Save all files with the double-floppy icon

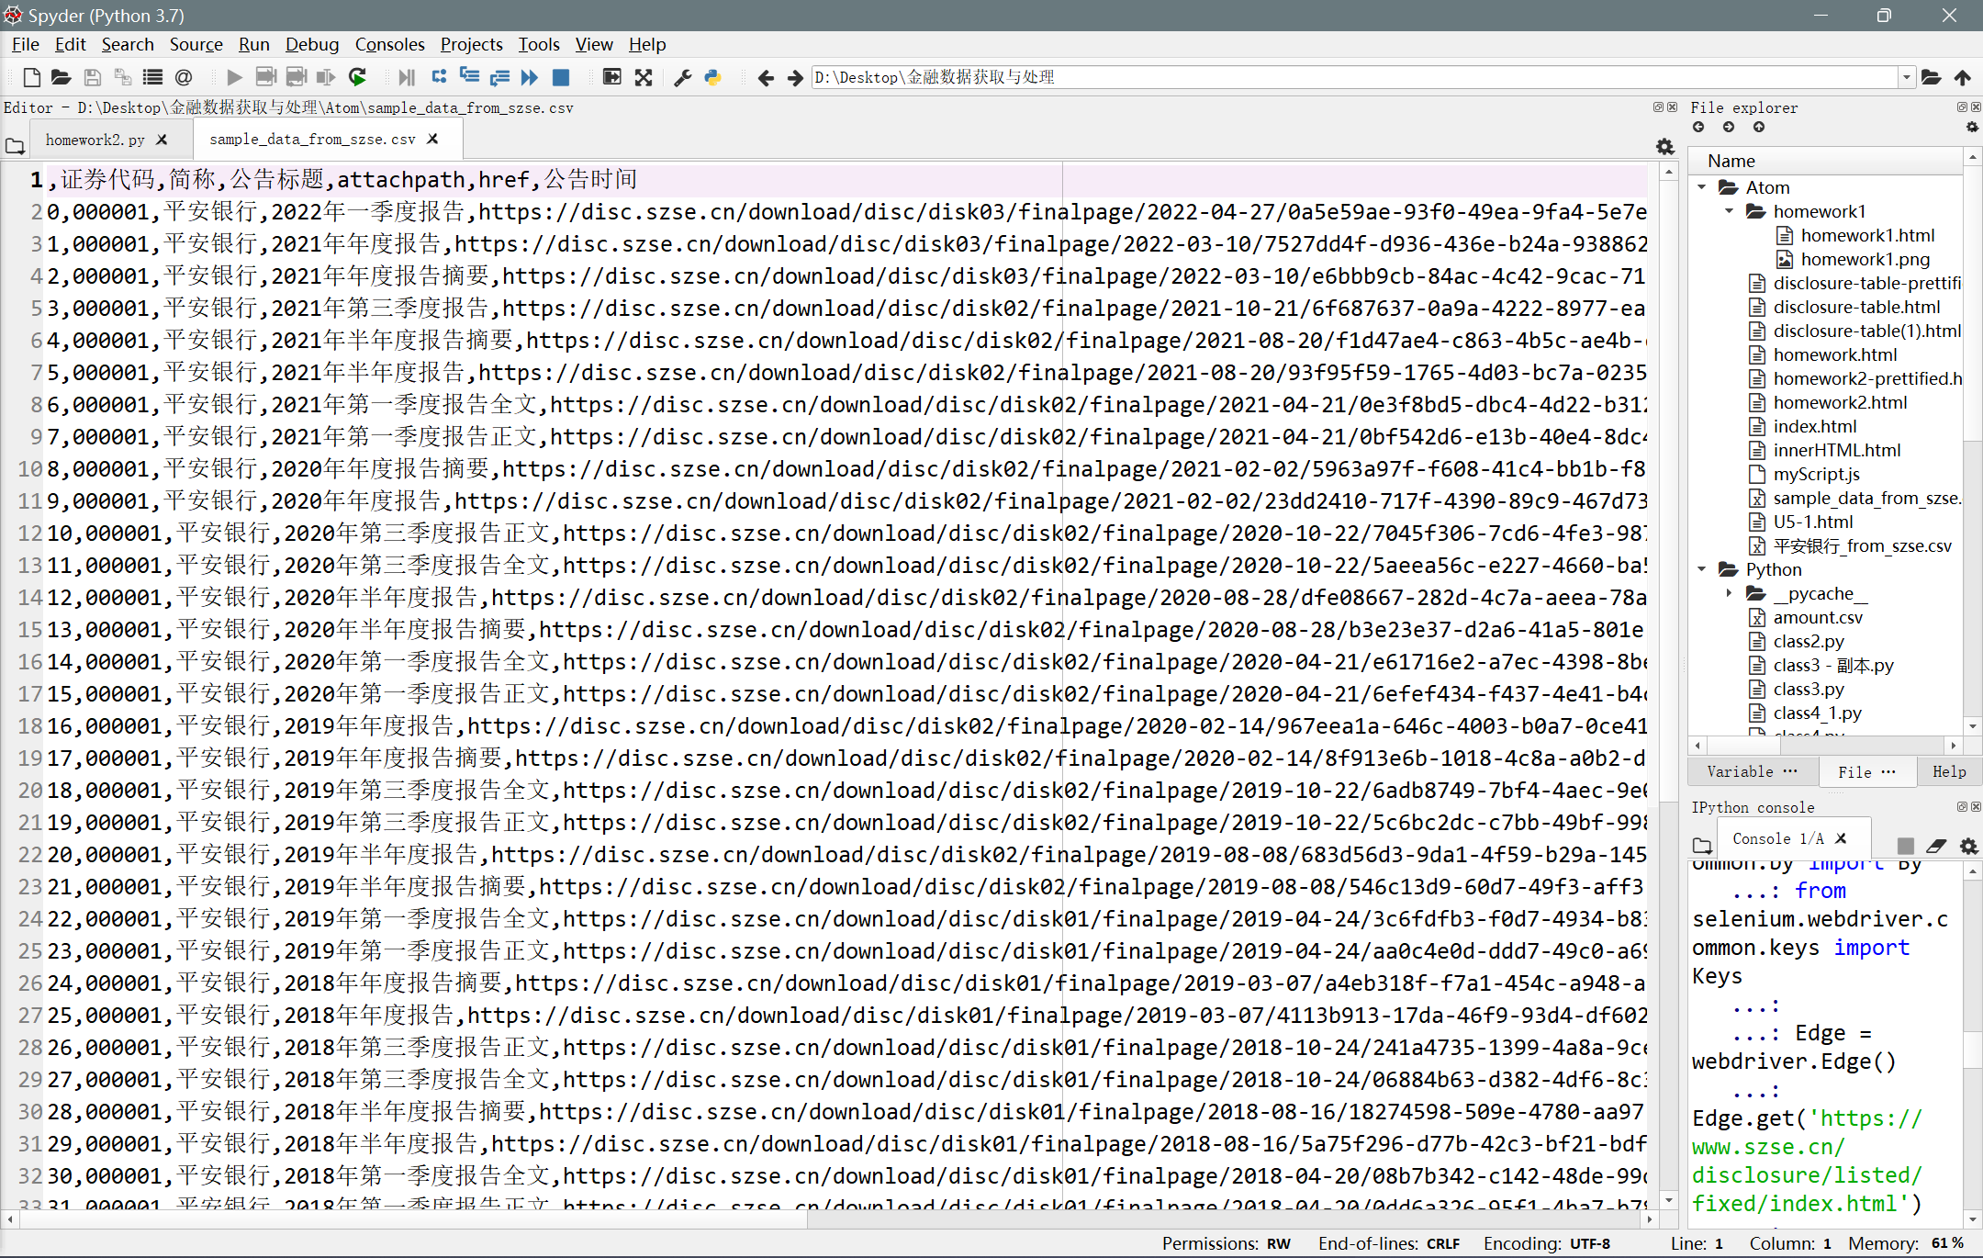pos(122,78)
